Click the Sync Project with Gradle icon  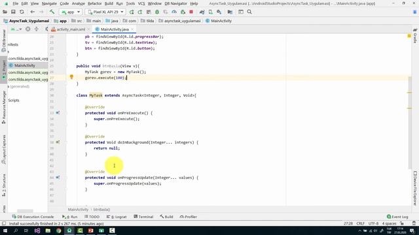pos(202,12)
